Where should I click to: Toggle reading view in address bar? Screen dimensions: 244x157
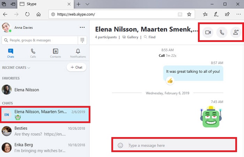pos(180,14)
